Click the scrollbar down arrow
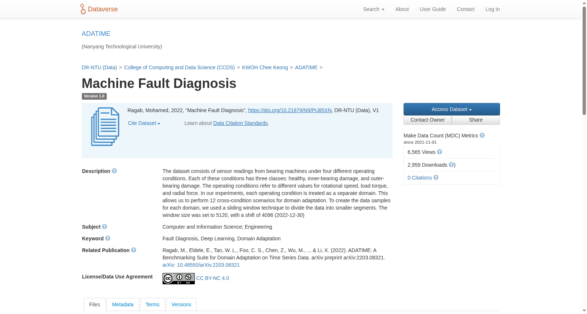Viewport: 587px width, 314px height. coord(584,311)
